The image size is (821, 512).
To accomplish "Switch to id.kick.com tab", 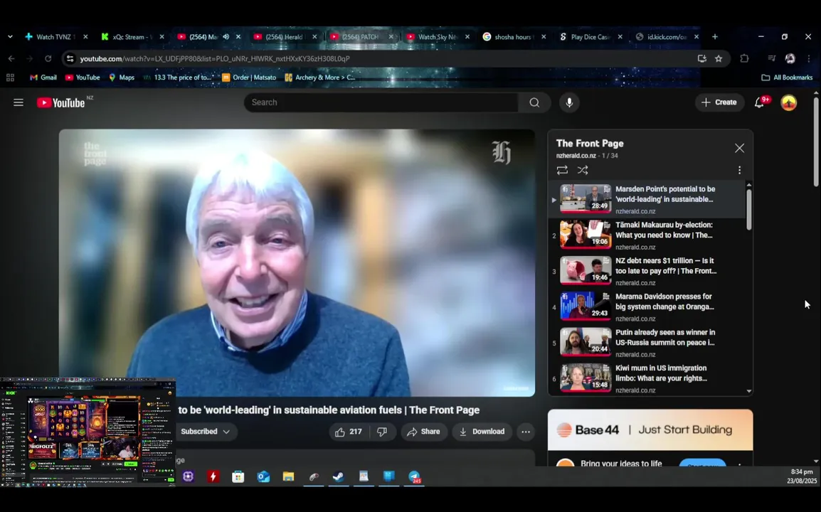I will tap(667, 37).
